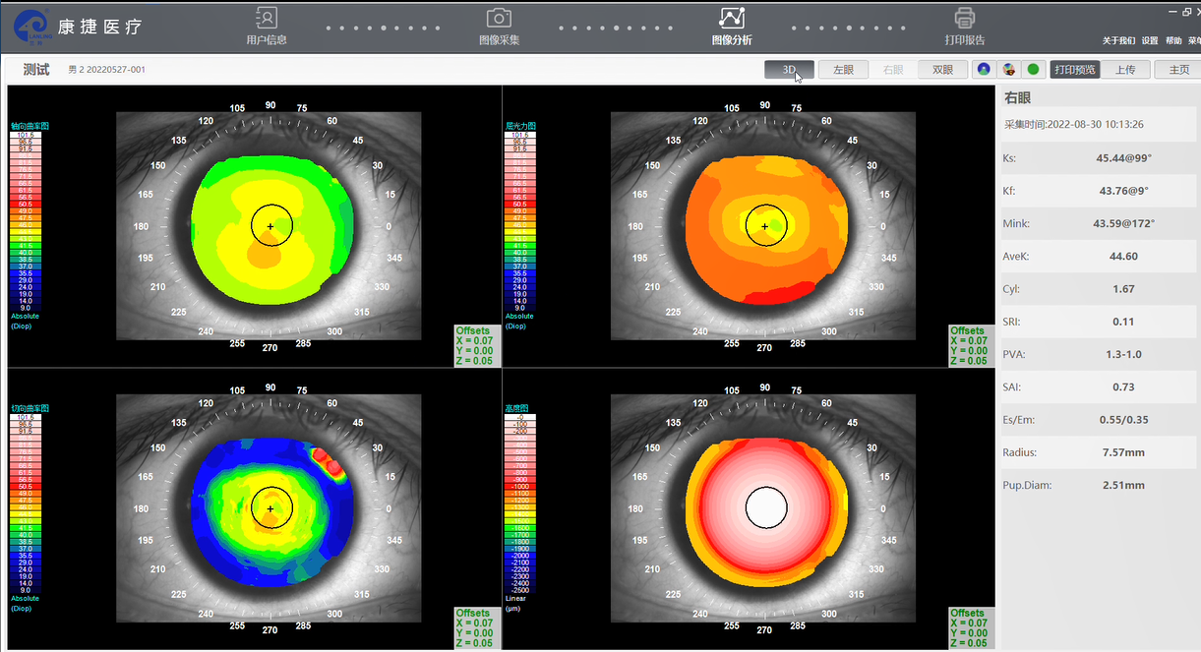Viewport: 1201px width, 652px height.
Task: Click the green circle icon
Action: [x=1033, y=70]
